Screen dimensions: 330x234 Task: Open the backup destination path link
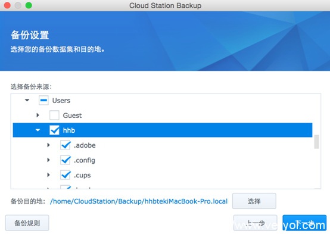pyautogui.click(x=139, y=201)
